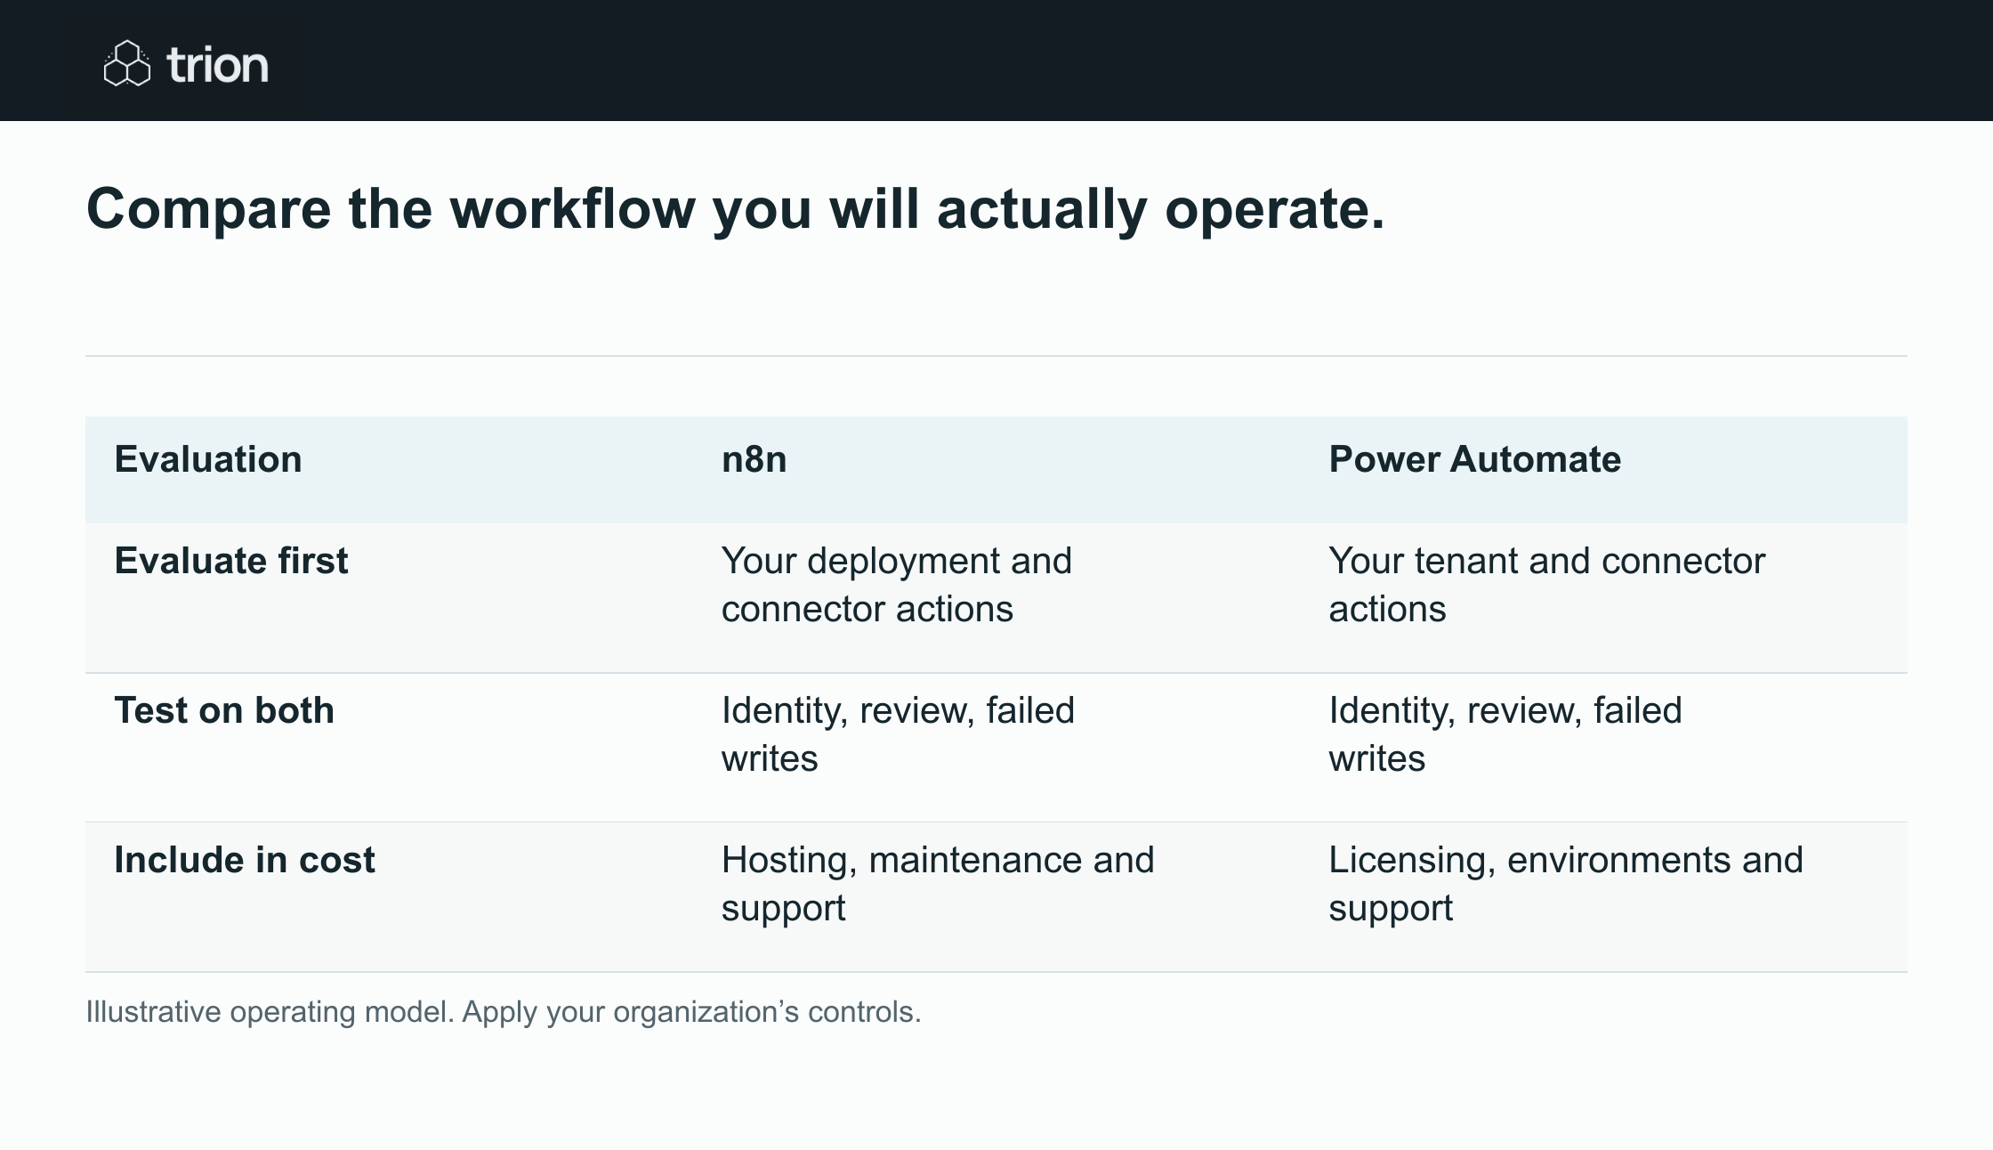1993x1150 pixels.
Task: Click the n8n column header
Action: [x=754, y=459]
